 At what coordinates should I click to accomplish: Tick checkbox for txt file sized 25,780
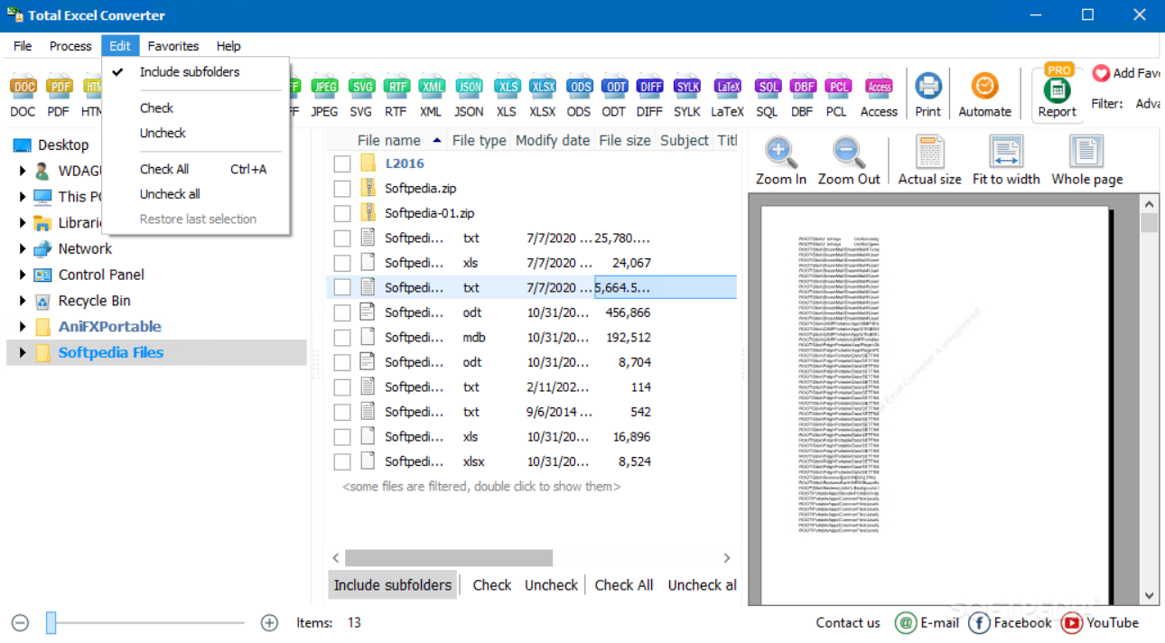point(342,238)
